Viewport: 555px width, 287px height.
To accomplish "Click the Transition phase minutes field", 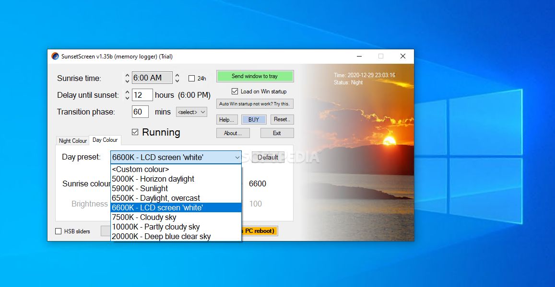I will tap(140, 112).
